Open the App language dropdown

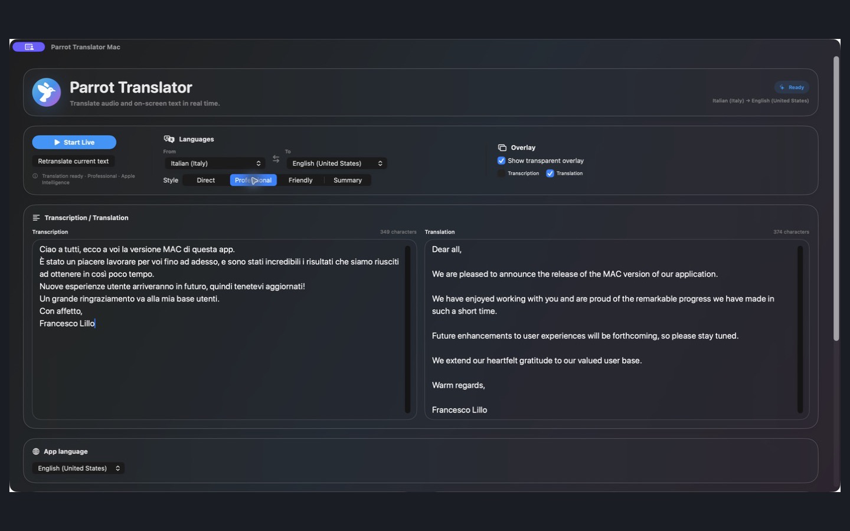click(79, 468)
